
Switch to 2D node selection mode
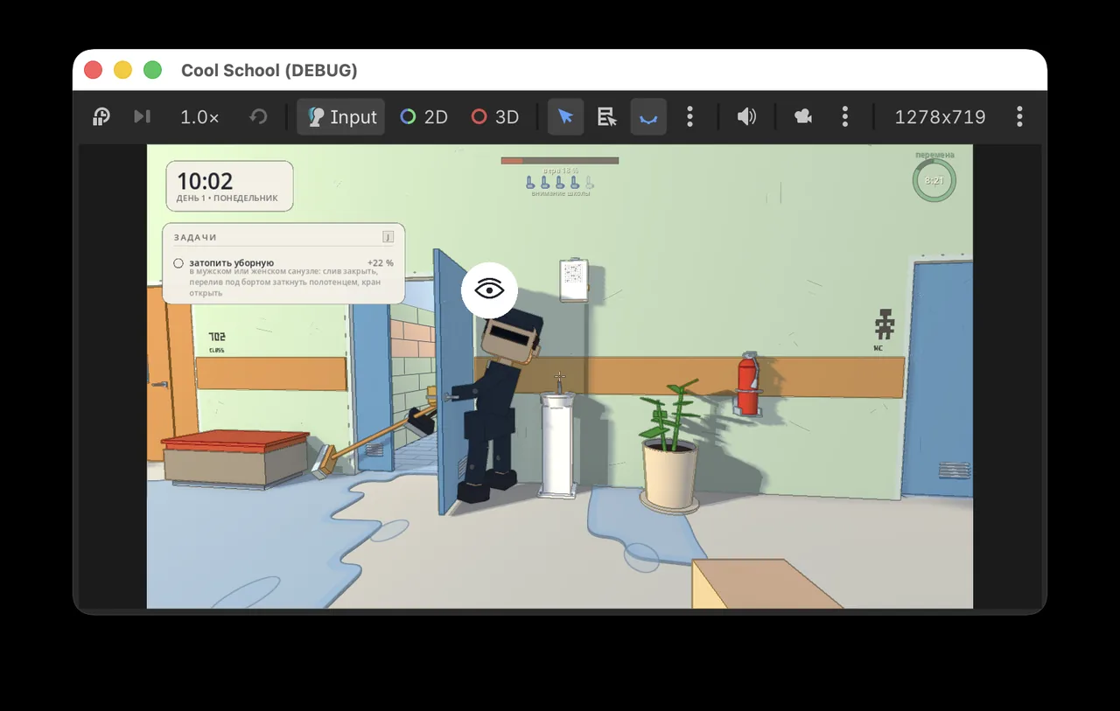(423, 117)
